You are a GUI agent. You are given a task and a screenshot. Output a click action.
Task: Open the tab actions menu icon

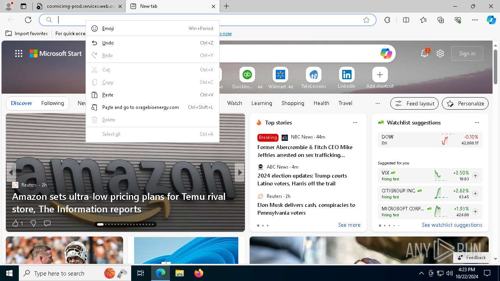tap(23, 6)
